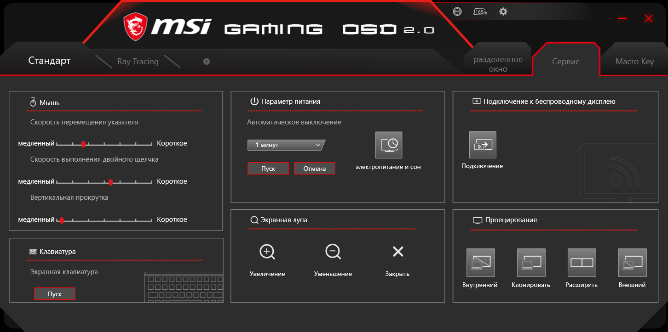Select the Клонировать projection mode icon
The width and height of the screenshot is (668, 332).
coord(531,263)
